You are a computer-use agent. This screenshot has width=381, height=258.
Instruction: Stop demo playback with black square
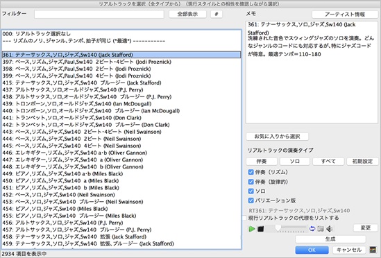point(261,229)
